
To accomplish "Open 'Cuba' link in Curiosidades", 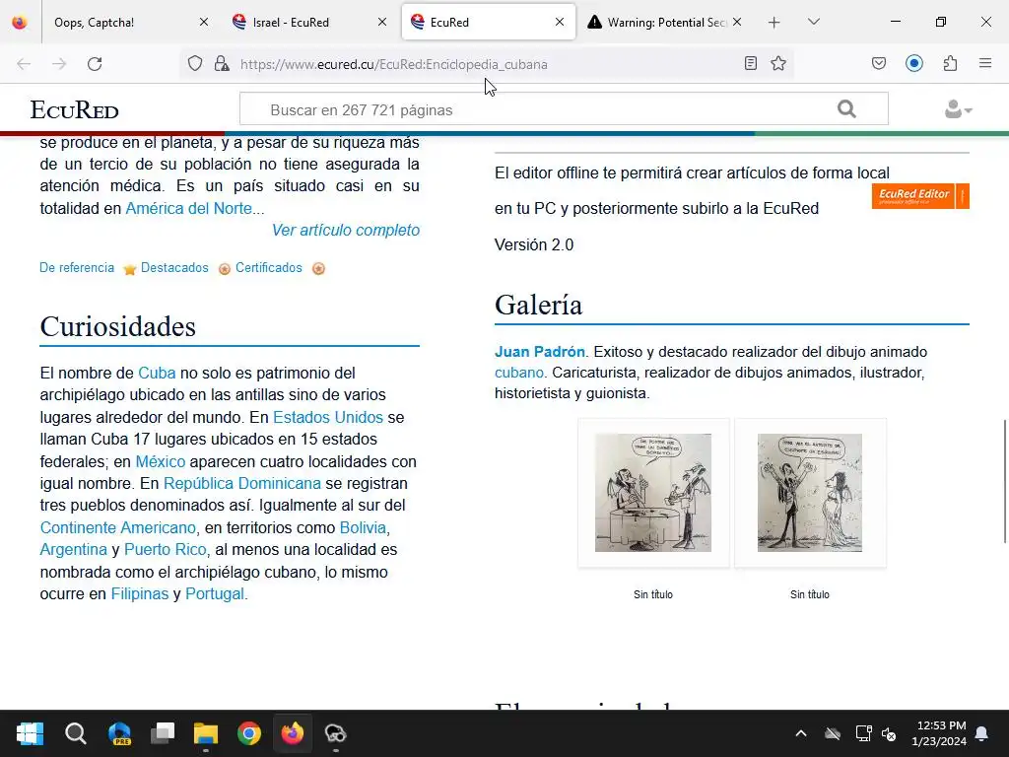I will point(157,374).
